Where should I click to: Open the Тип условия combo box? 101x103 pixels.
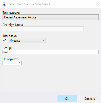pos(51,17)
